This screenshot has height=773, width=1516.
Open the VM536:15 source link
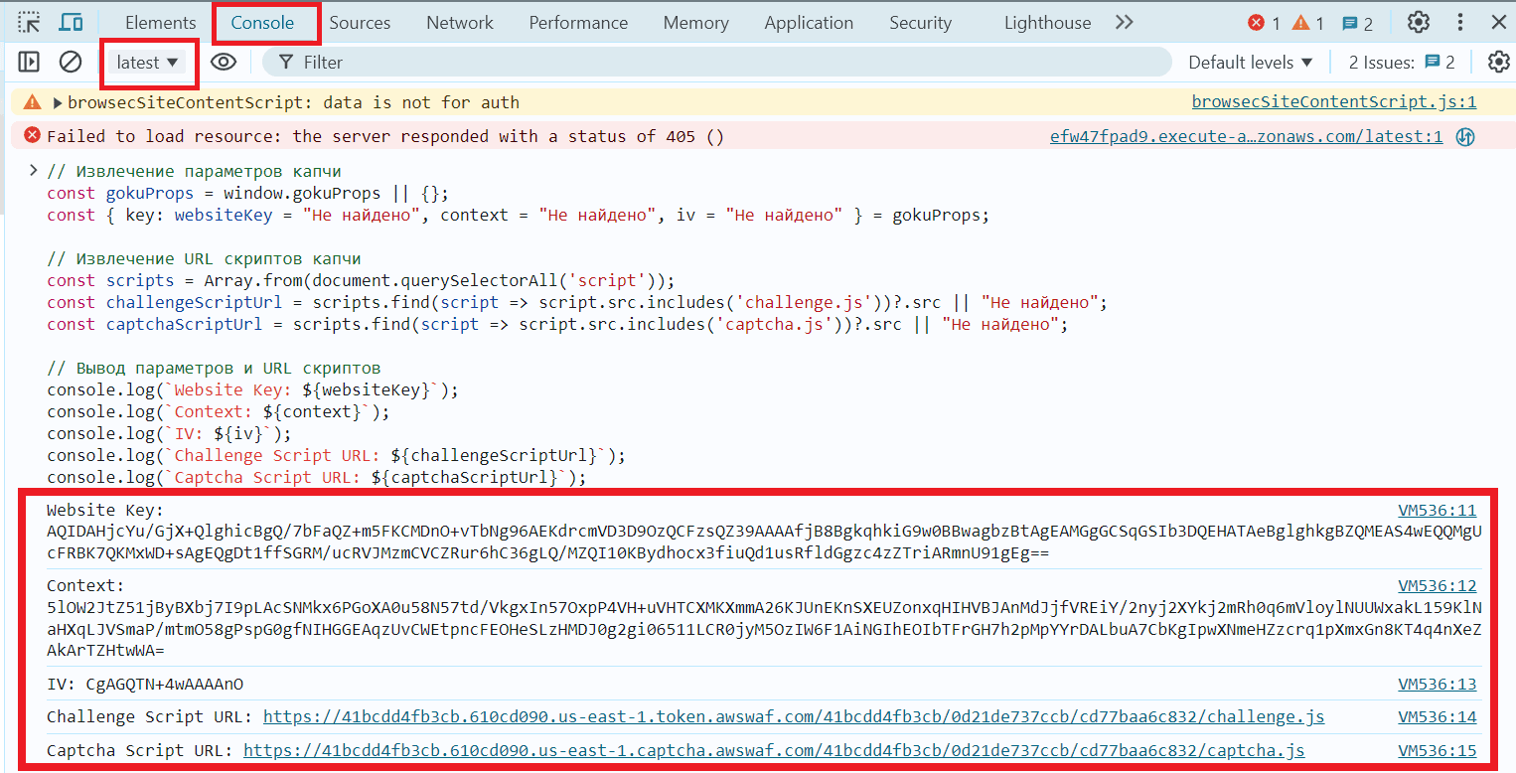[1437, 751]
